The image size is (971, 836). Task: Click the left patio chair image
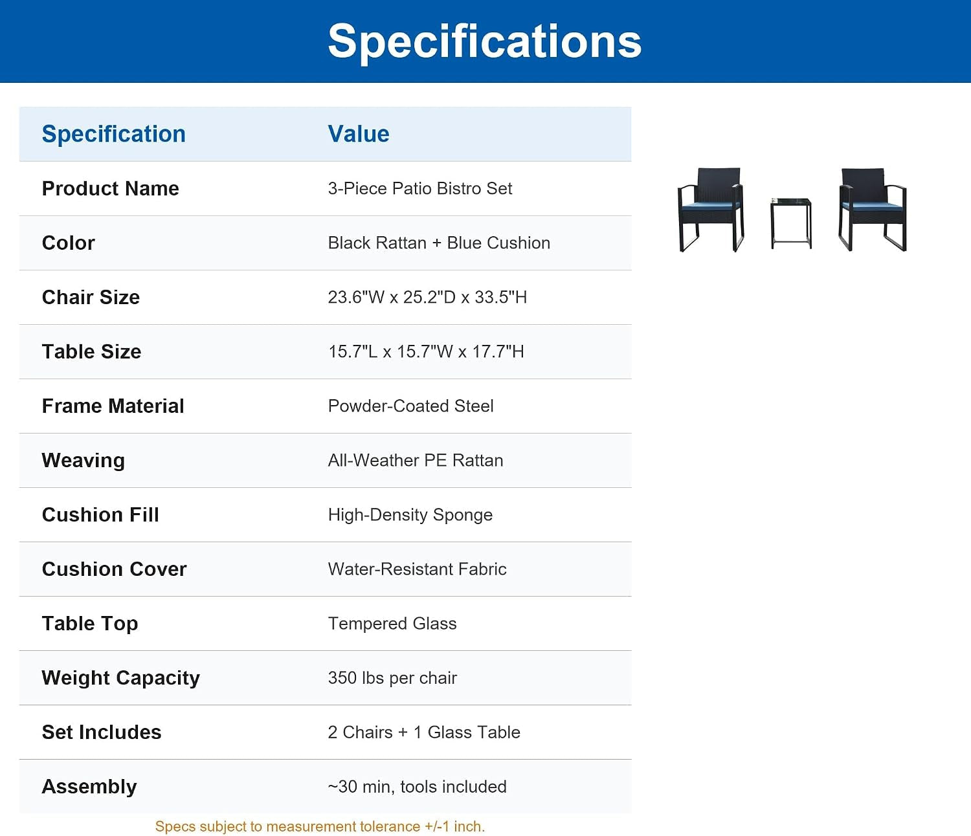click(711, 210)
